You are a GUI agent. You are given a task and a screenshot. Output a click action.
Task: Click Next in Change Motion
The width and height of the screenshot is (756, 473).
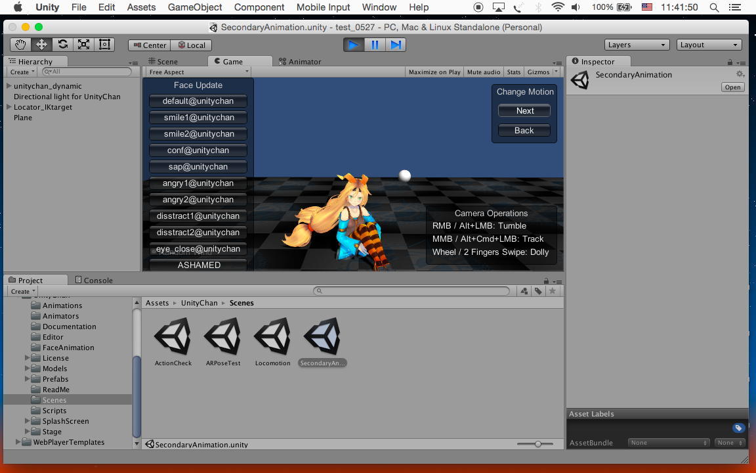524,110
